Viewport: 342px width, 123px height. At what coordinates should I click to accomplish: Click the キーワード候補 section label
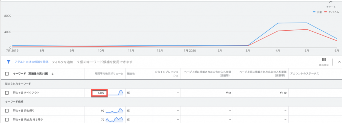tap(14, 102)
